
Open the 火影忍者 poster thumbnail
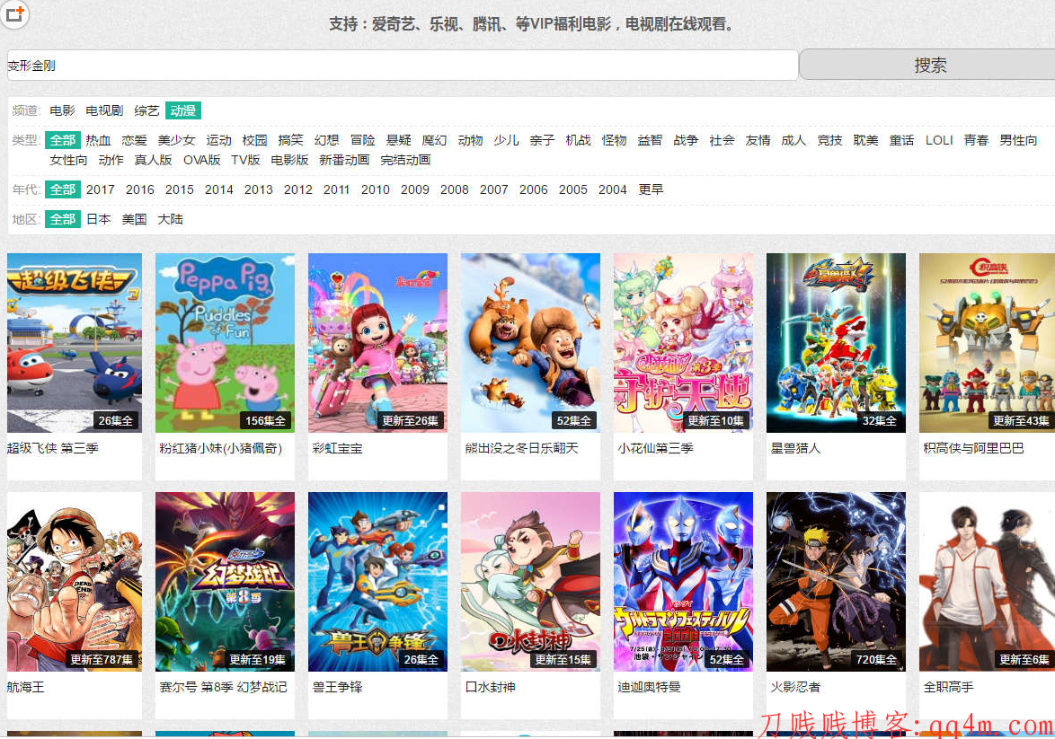point(836,582)
